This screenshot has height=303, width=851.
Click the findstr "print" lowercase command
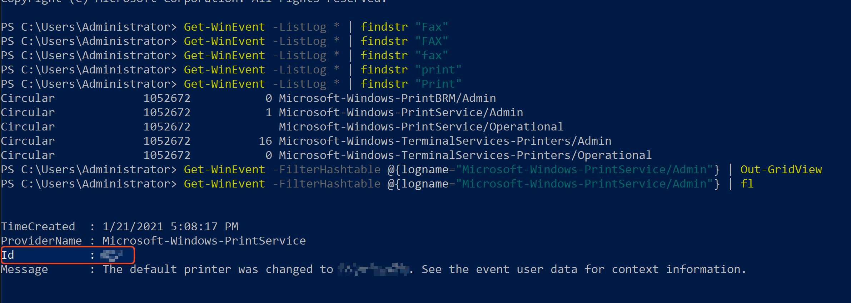411,70
